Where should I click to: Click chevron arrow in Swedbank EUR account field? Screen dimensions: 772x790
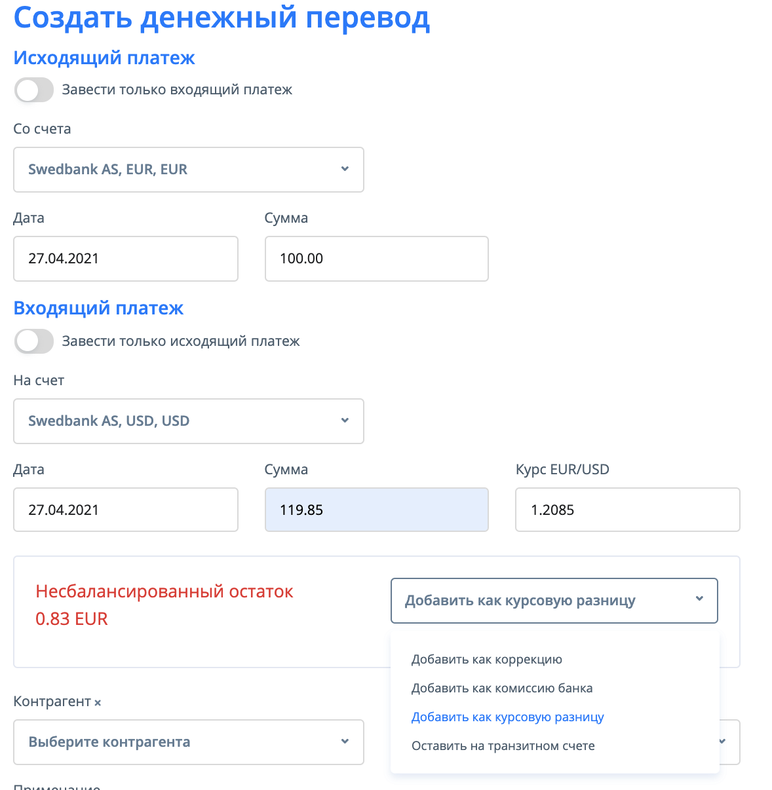pos(345,169)
